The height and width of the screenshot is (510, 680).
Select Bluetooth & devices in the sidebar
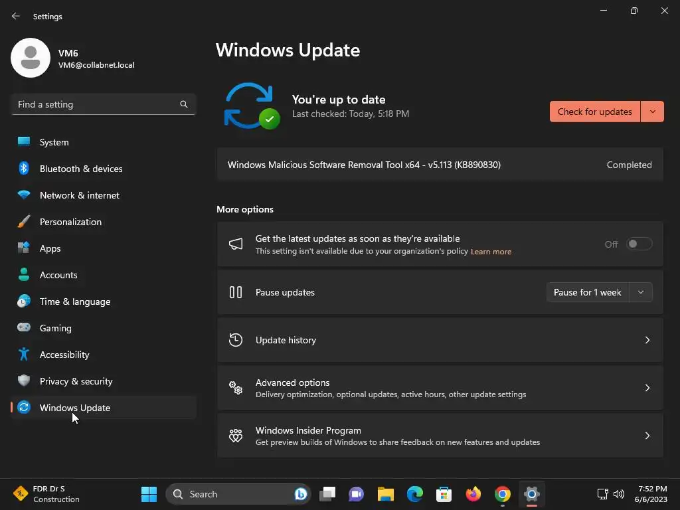coord(104,169)
